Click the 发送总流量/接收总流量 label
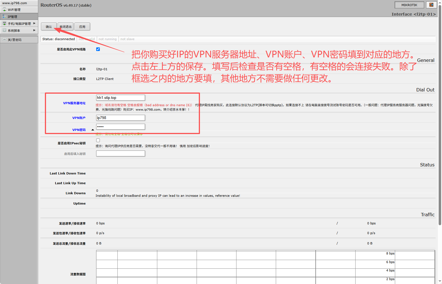 tap(69, 244)
